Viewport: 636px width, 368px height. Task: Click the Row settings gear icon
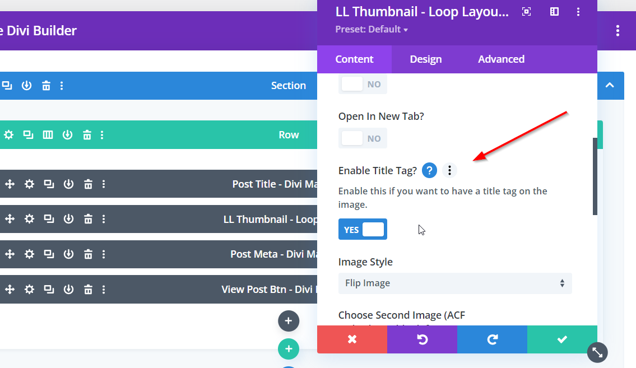[8, 135]
